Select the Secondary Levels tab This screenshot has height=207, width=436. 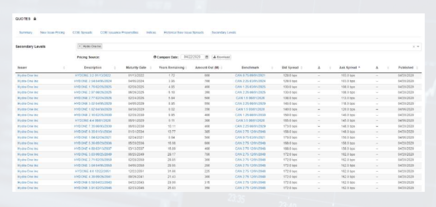[224, 32]
